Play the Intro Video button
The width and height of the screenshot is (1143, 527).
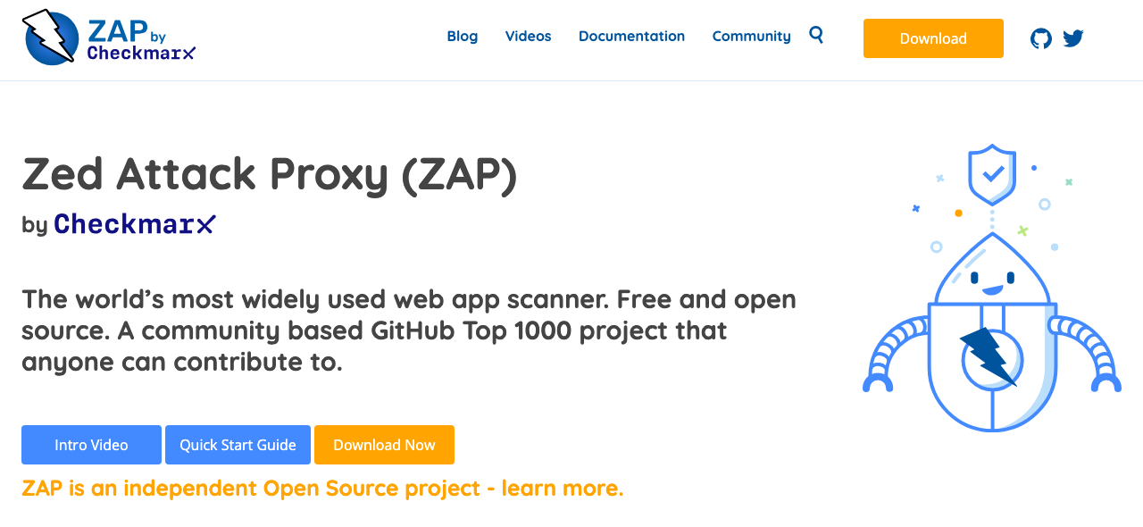click(x=91, y=445)
